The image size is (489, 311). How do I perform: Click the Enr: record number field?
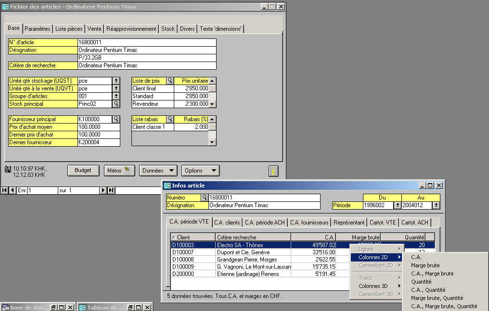(43, 190)
